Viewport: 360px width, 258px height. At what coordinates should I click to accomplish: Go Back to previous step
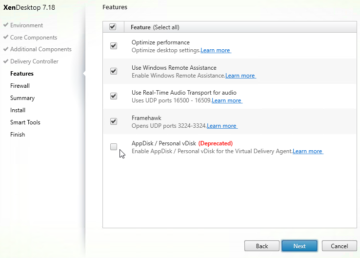(262, 246)
